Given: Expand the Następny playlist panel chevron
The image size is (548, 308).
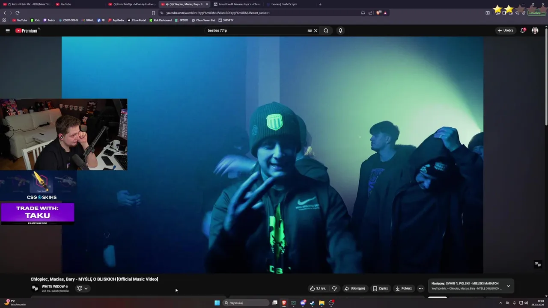Looking at the screenshot, I should (x=508, y=286).
